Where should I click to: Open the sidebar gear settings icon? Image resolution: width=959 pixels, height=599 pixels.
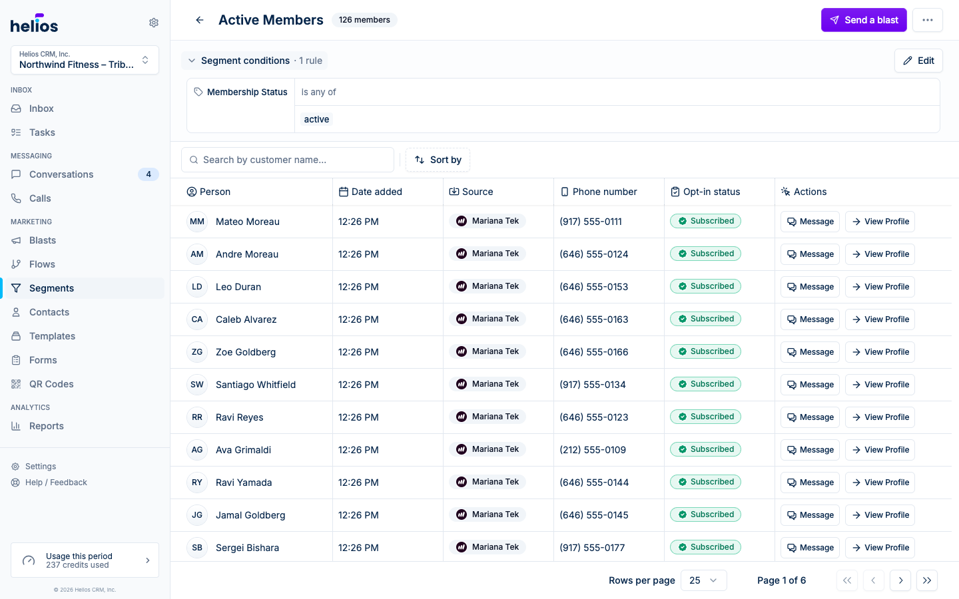pos(154,23)
